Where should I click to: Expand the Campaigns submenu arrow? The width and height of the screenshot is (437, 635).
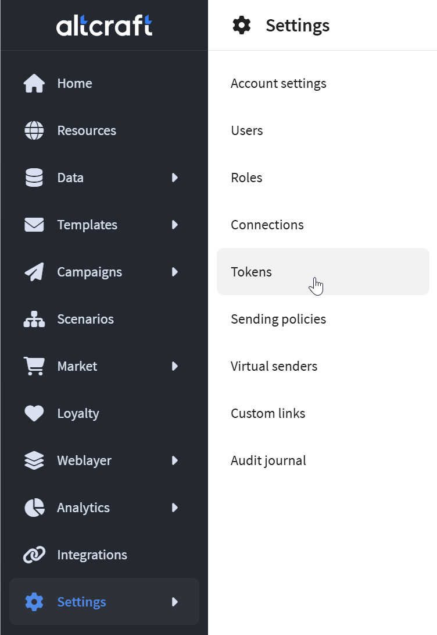click(175, 272)
